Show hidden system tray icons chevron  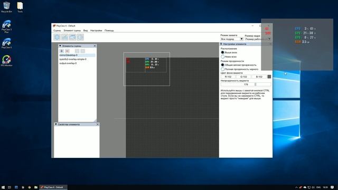(x=296, y=187)
